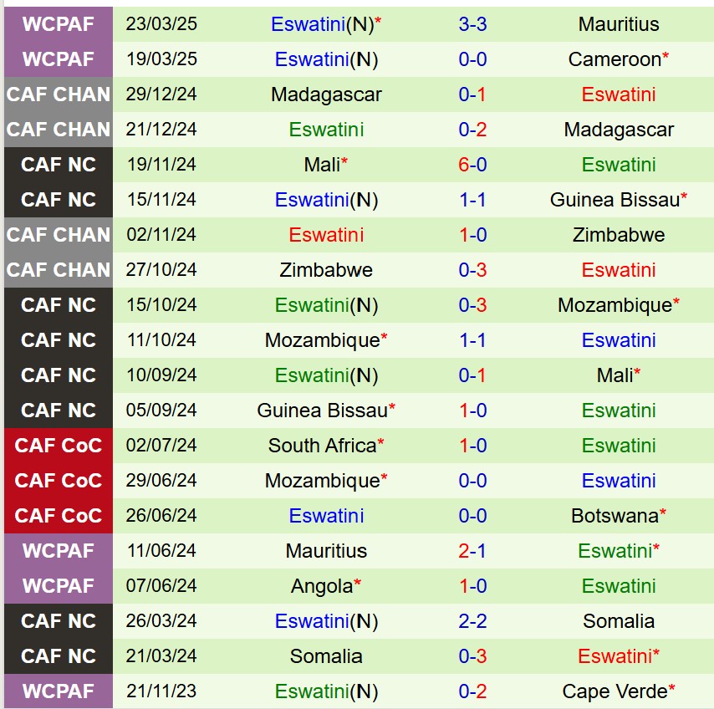Click the 3-3 score against Mauritius
Image resolution: width=714 pixels, height=709 pixels.
coord(472,24)
